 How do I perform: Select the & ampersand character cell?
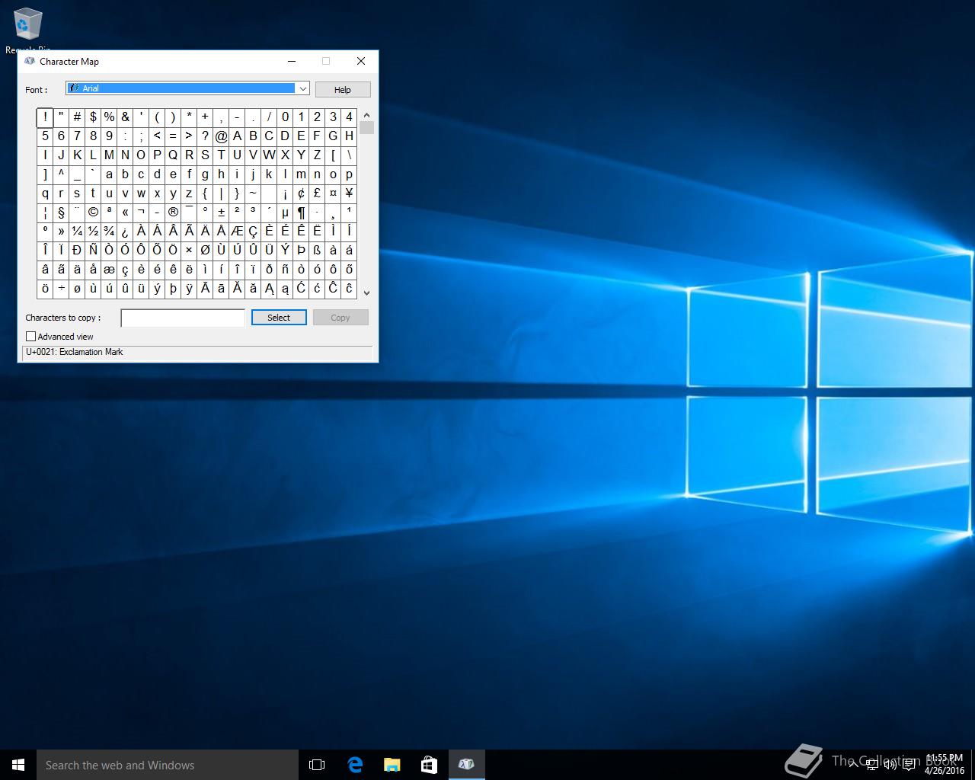tap(125, 117)
